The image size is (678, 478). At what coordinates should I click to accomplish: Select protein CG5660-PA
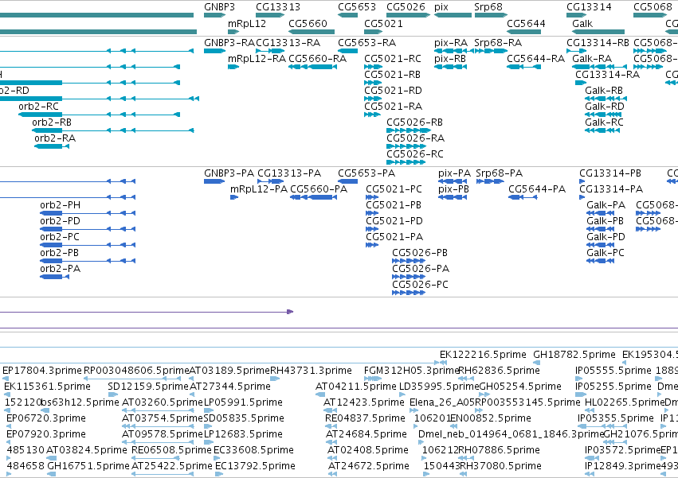[319, 189]
